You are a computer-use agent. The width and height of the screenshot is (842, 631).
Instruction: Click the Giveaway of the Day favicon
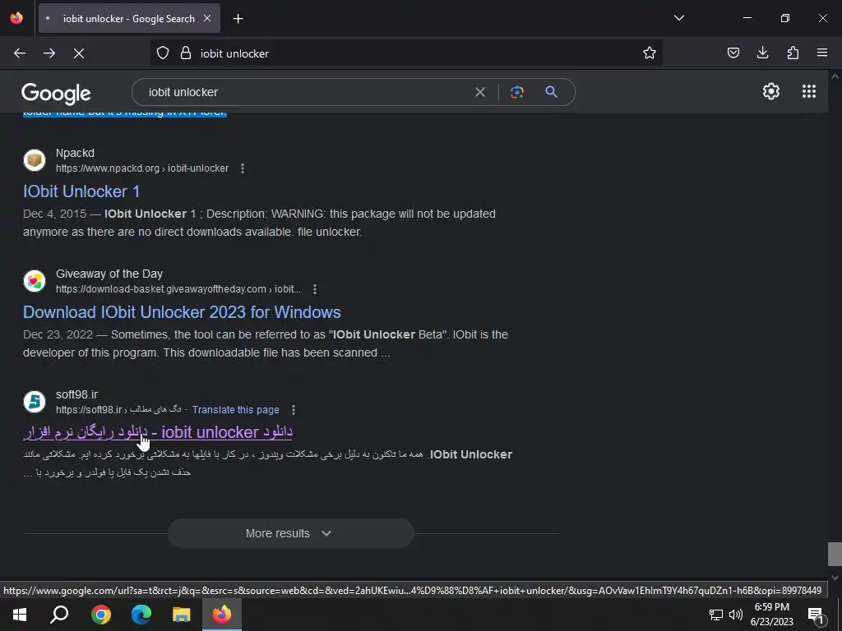coord(35,281)
